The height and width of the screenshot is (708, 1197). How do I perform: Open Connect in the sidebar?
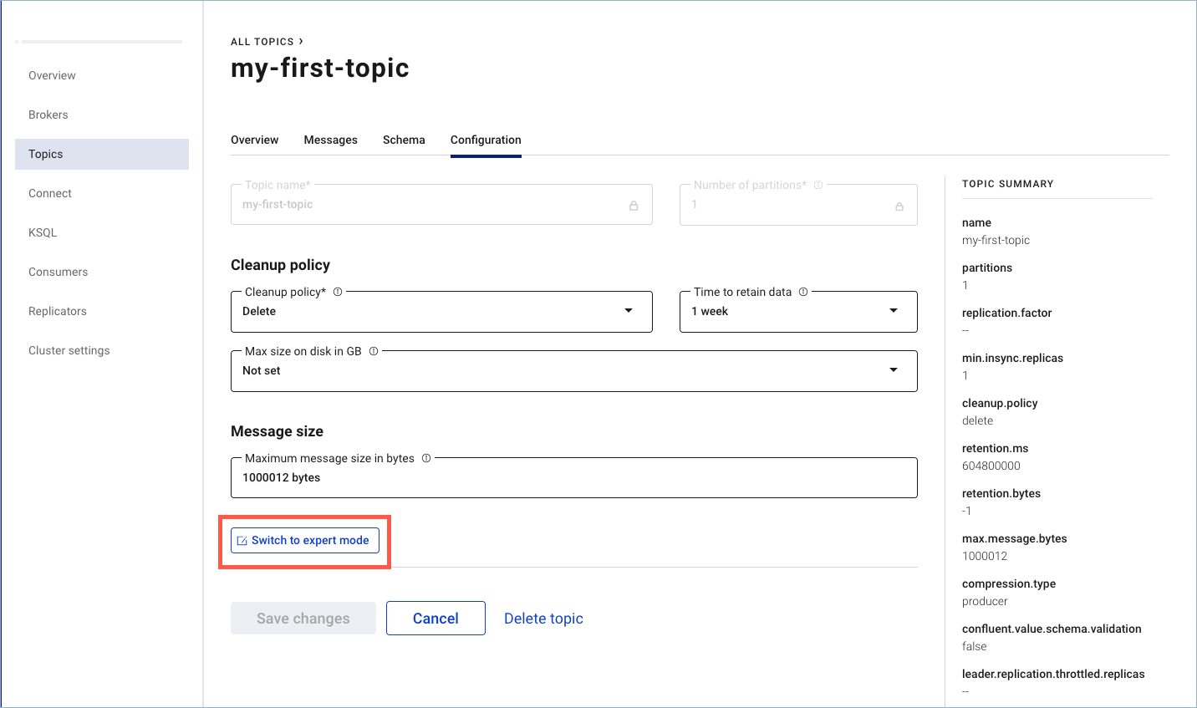[50, 193]
